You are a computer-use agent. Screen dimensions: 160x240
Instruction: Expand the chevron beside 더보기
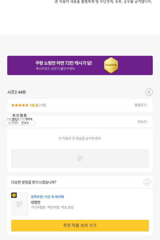coord(148,122)
